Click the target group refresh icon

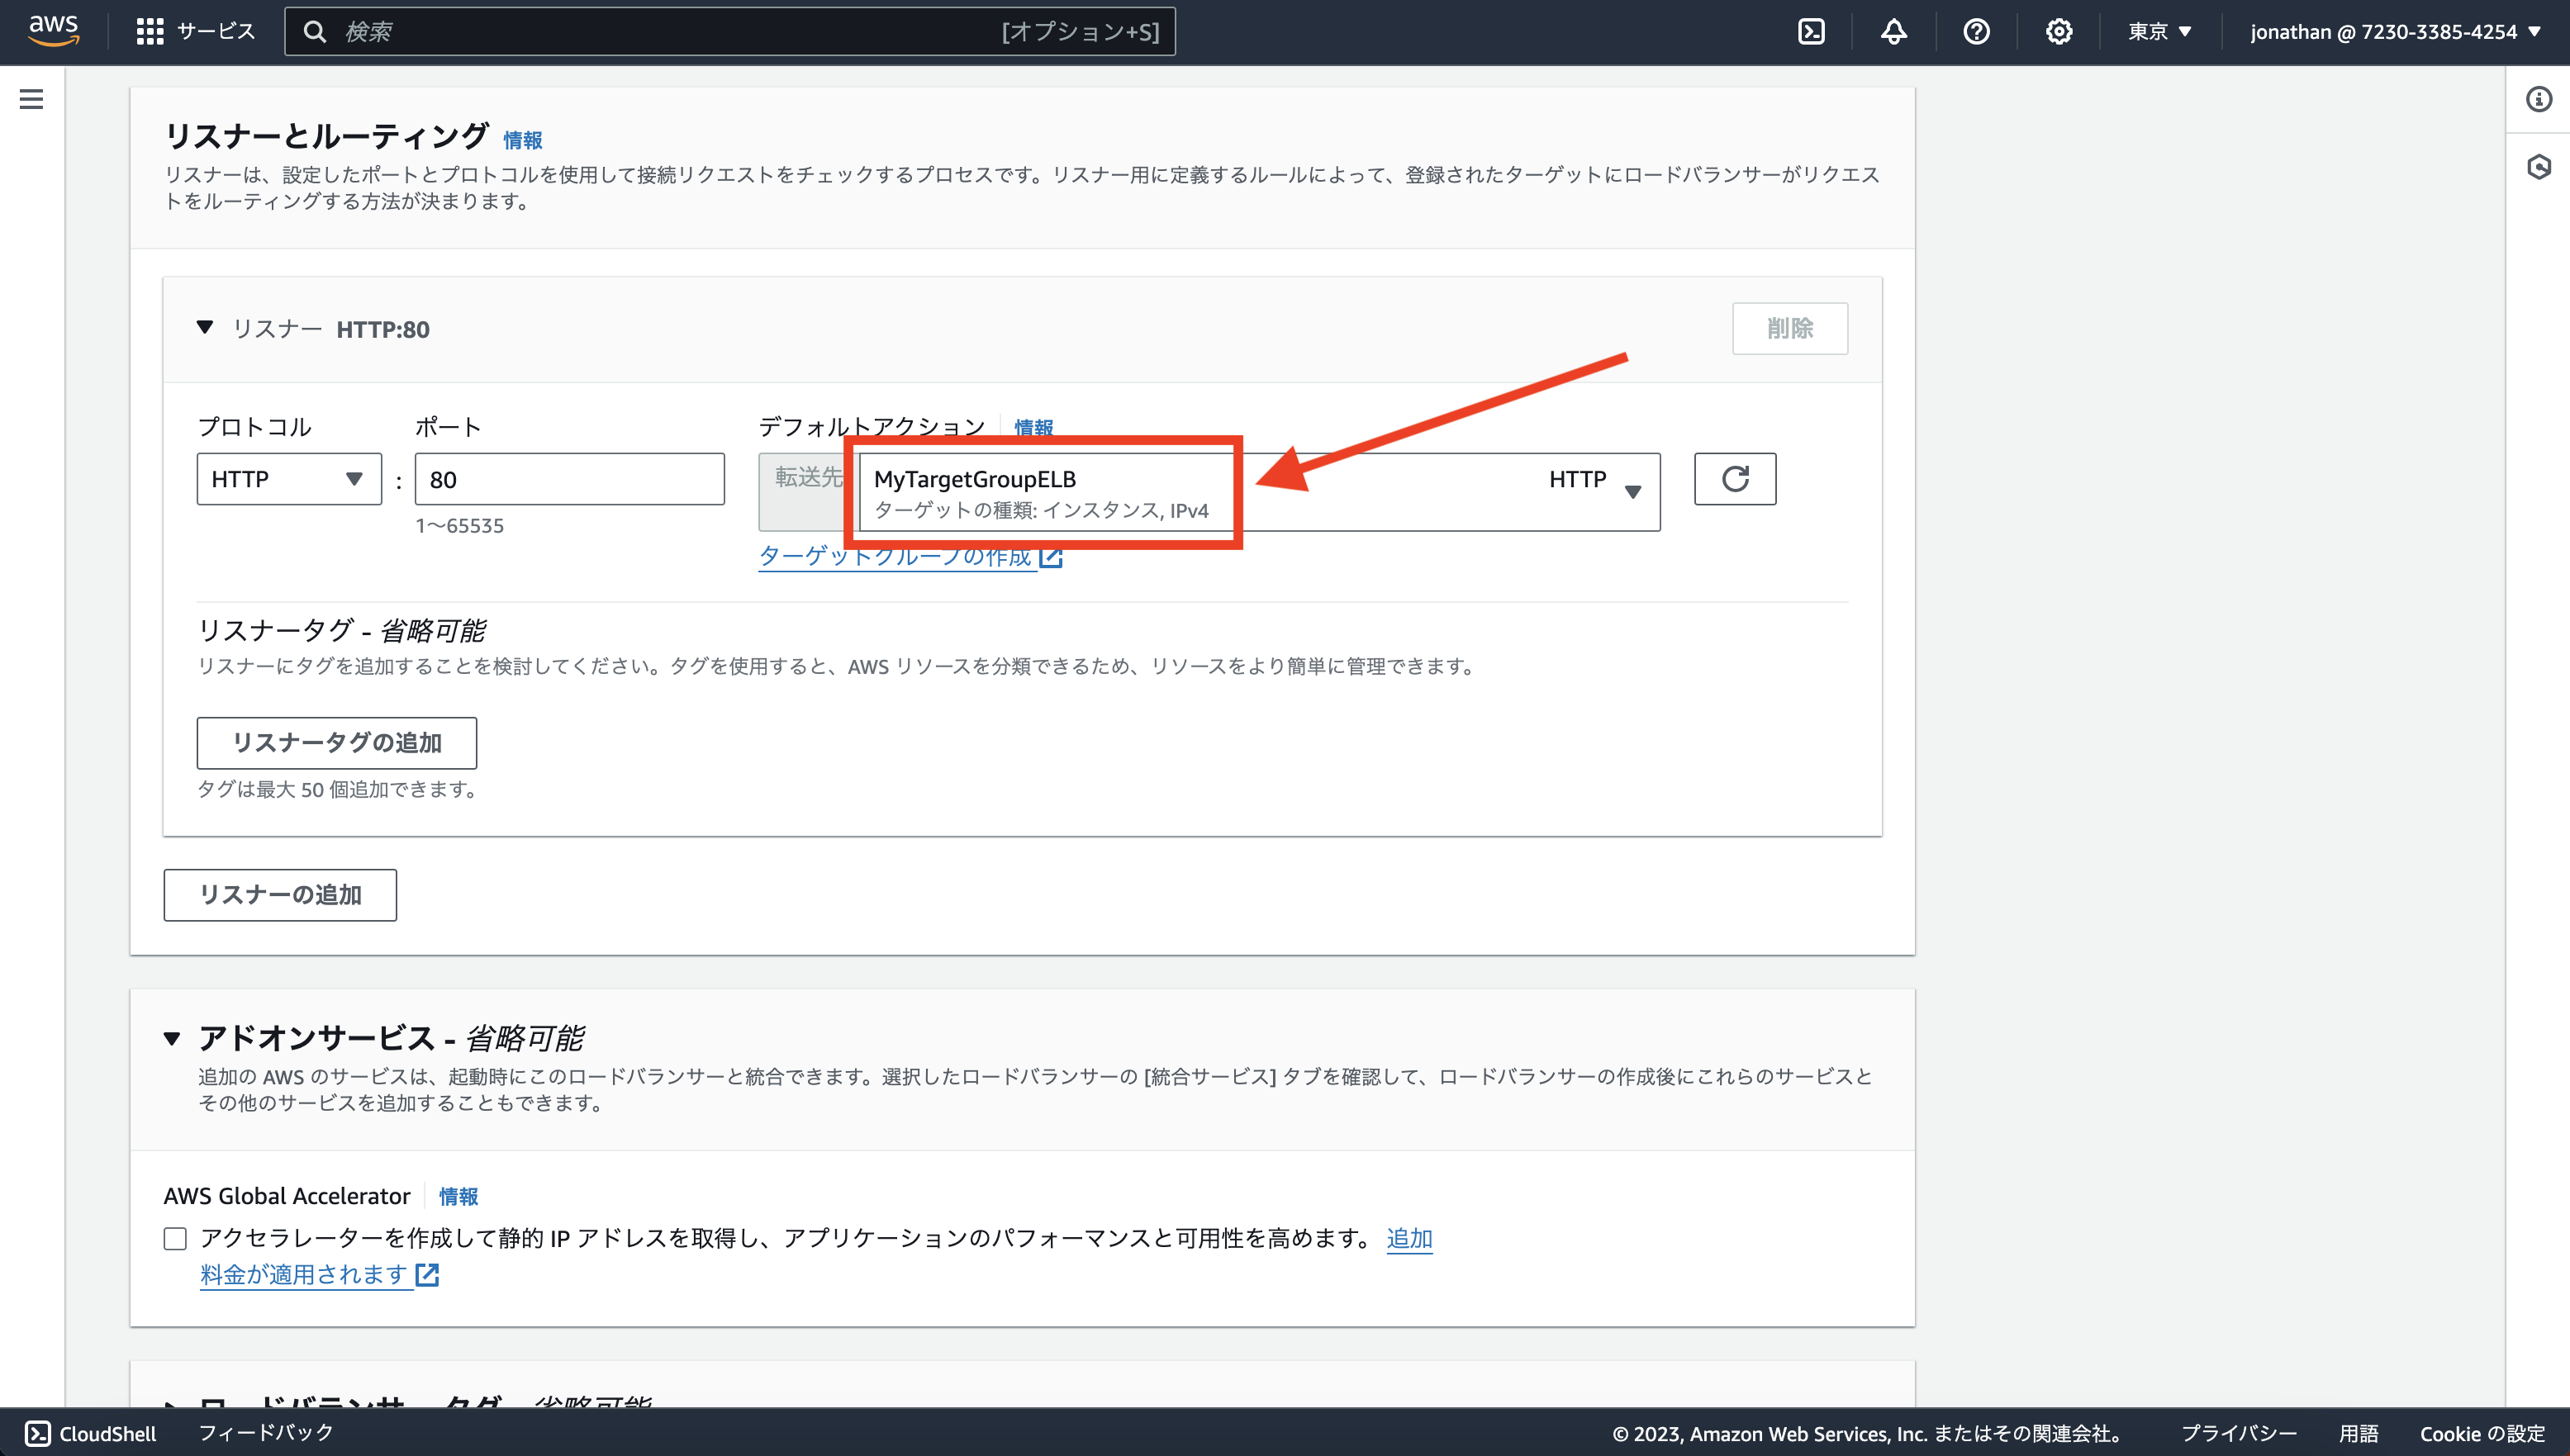point(1735,478)
